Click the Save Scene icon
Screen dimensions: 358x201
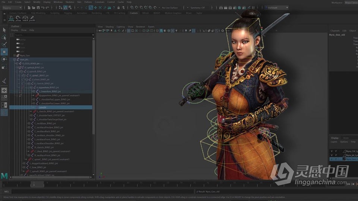(38, 8)
